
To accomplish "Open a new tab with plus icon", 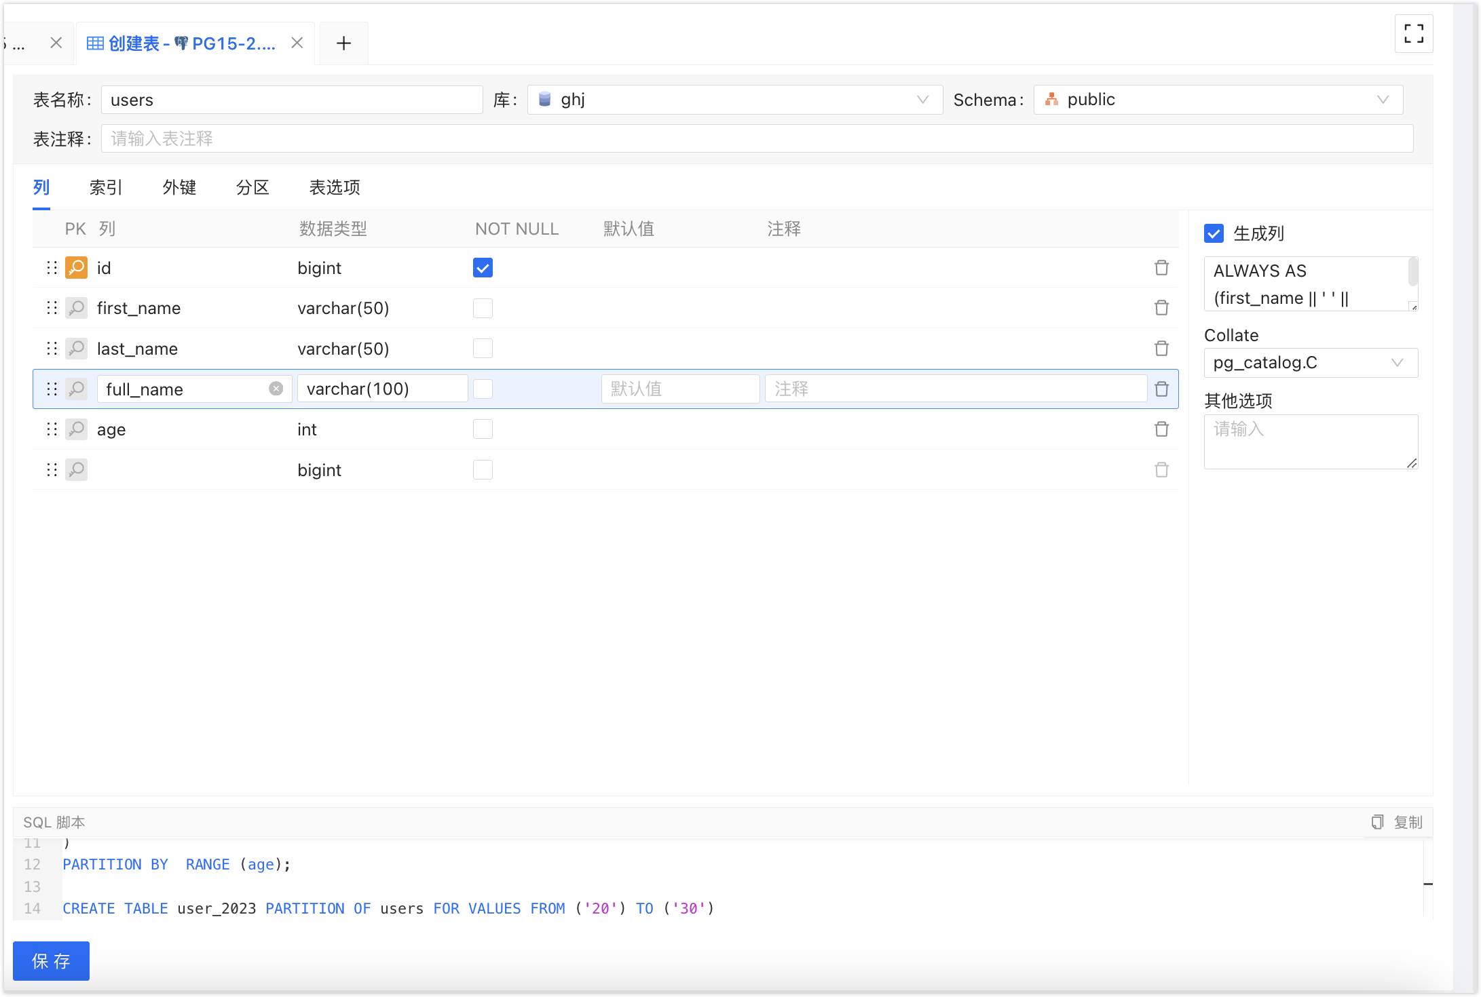I will click(344, 43).
